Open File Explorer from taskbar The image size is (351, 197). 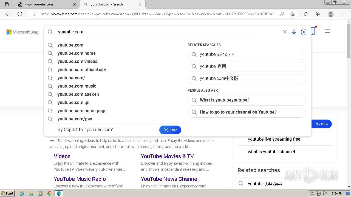31,193
